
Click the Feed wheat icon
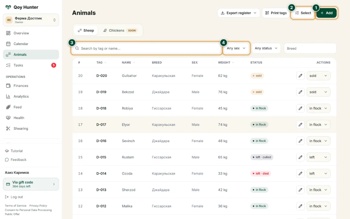click(8, 107)
